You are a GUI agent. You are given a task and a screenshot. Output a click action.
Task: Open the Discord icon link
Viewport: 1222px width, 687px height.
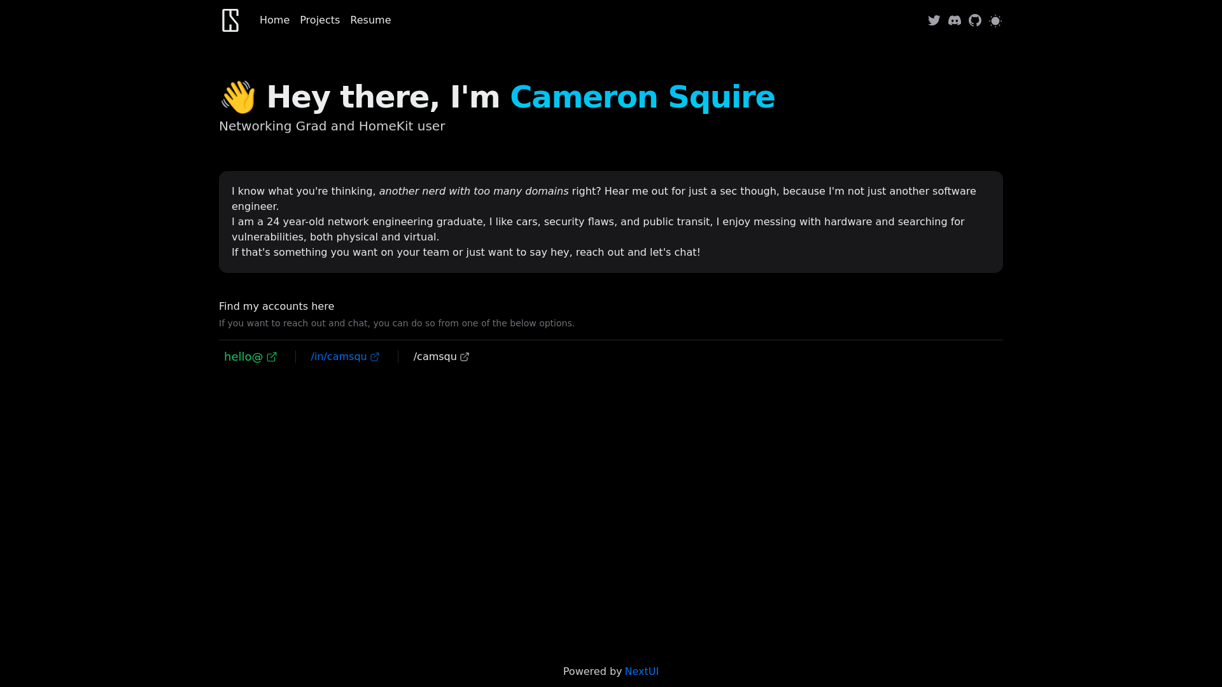tap(954, 20)
